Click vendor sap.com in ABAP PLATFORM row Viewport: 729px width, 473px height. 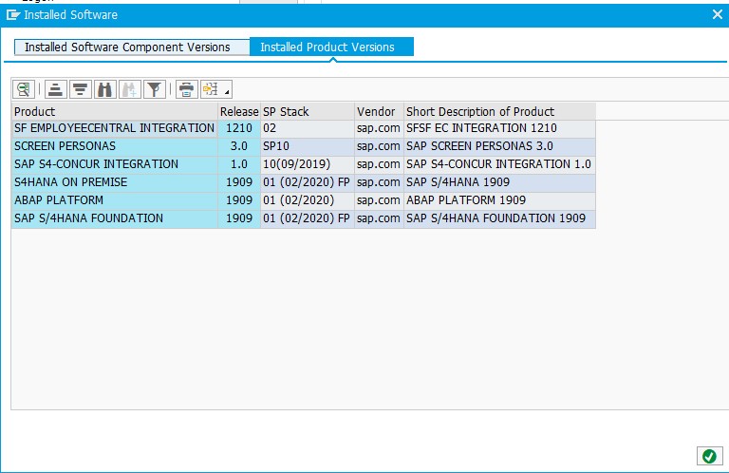point(379,200)
